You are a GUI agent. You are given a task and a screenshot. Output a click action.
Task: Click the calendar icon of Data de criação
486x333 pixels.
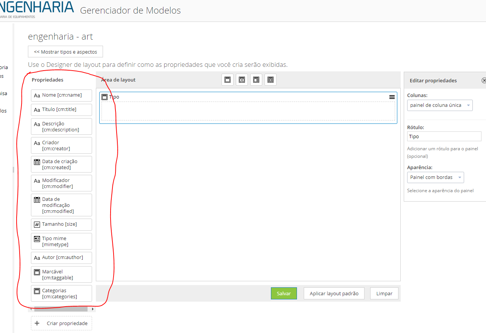37,162
